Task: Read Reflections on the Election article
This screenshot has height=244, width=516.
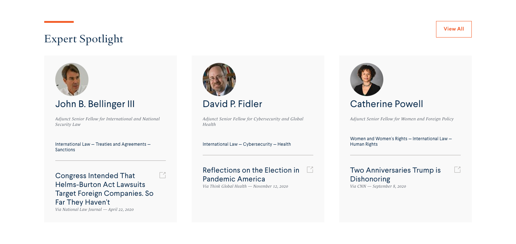Action: (x=251, y=174)
